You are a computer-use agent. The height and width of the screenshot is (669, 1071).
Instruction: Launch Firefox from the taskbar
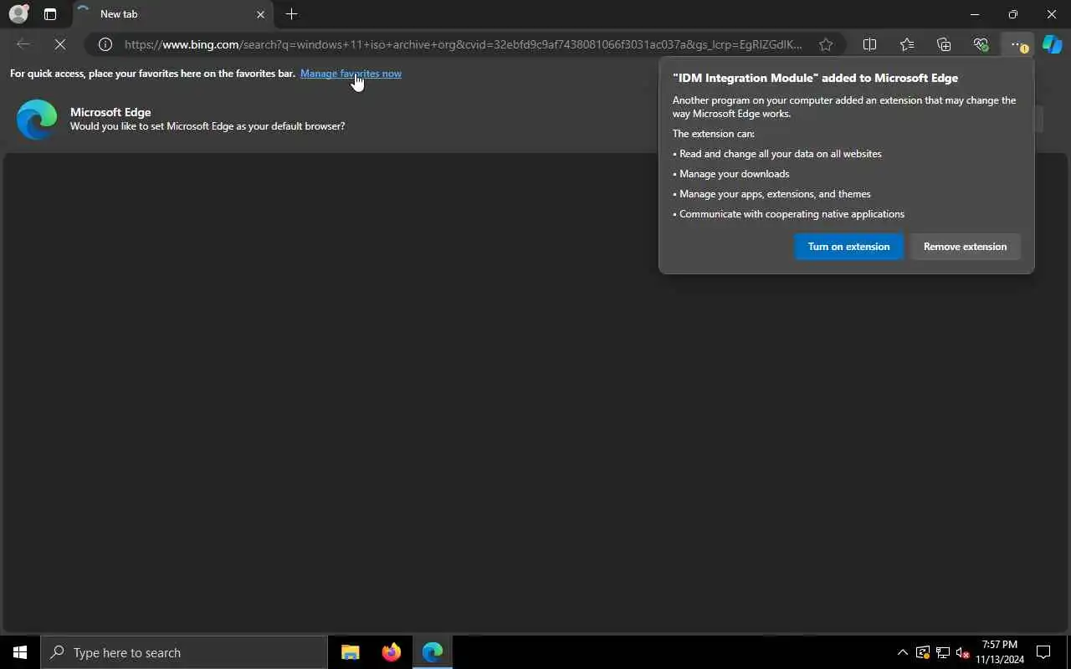(391, 652)
